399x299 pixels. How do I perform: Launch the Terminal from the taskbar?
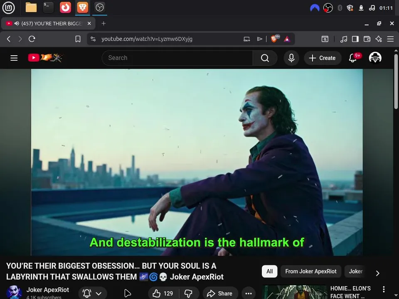tap(48, 7)
